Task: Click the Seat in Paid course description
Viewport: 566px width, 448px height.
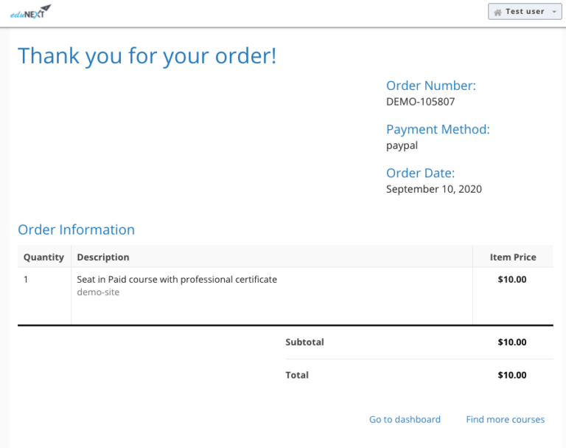Action: point(177,279)
